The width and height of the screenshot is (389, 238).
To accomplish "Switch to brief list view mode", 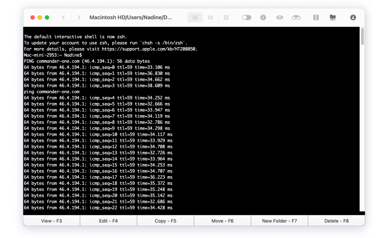I will click(x=211, y=17).
